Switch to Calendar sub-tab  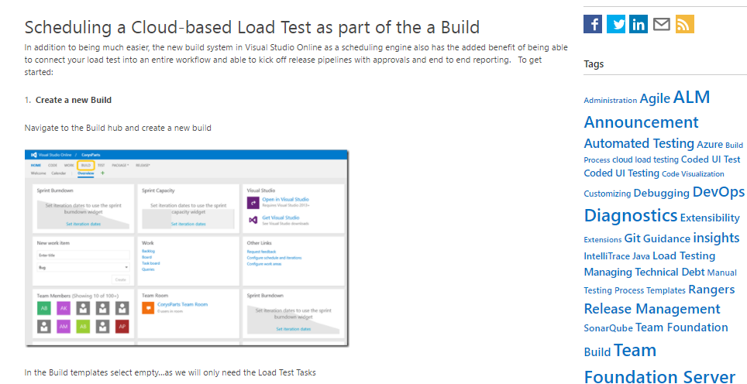(x=60, y=173)
